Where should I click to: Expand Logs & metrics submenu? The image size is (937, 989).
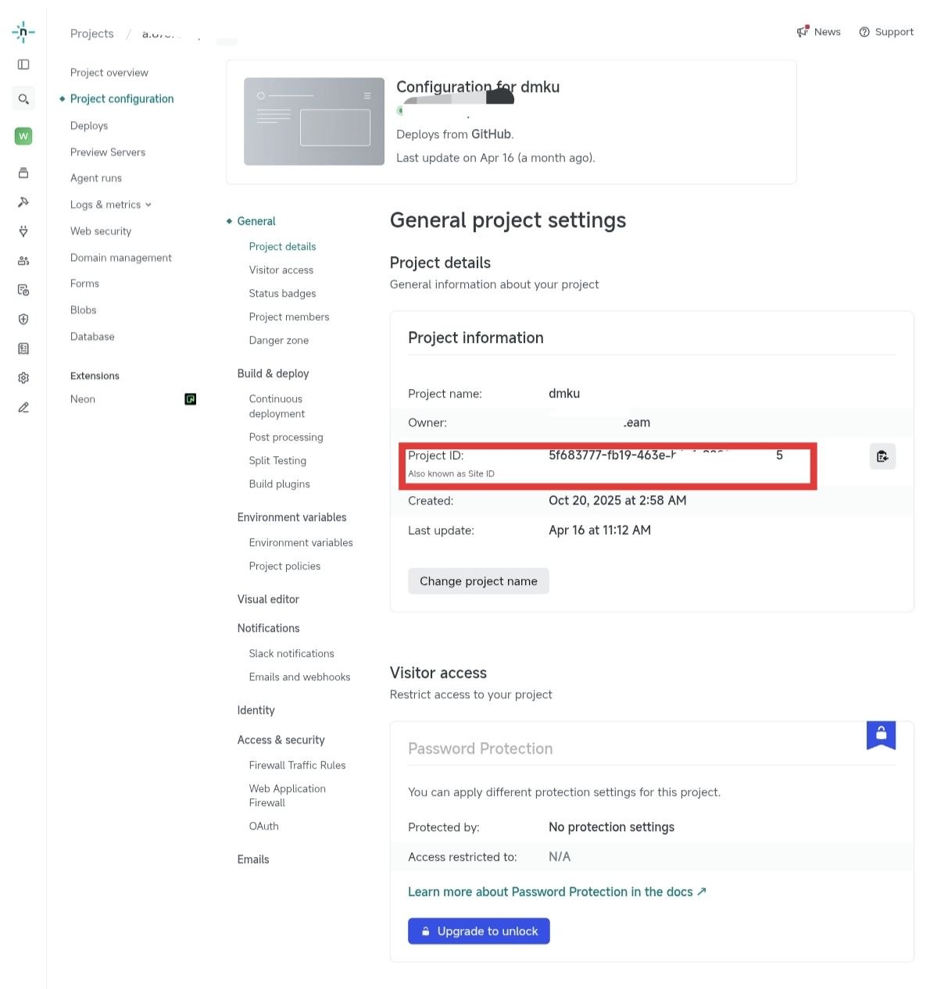[x=111, y=205]
